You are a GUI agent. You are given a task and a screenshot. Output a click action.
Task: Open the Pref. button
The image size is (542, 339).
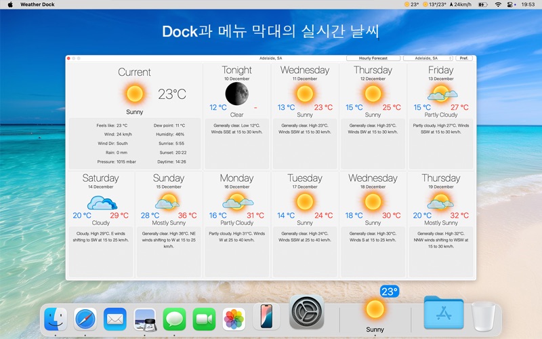464,58
